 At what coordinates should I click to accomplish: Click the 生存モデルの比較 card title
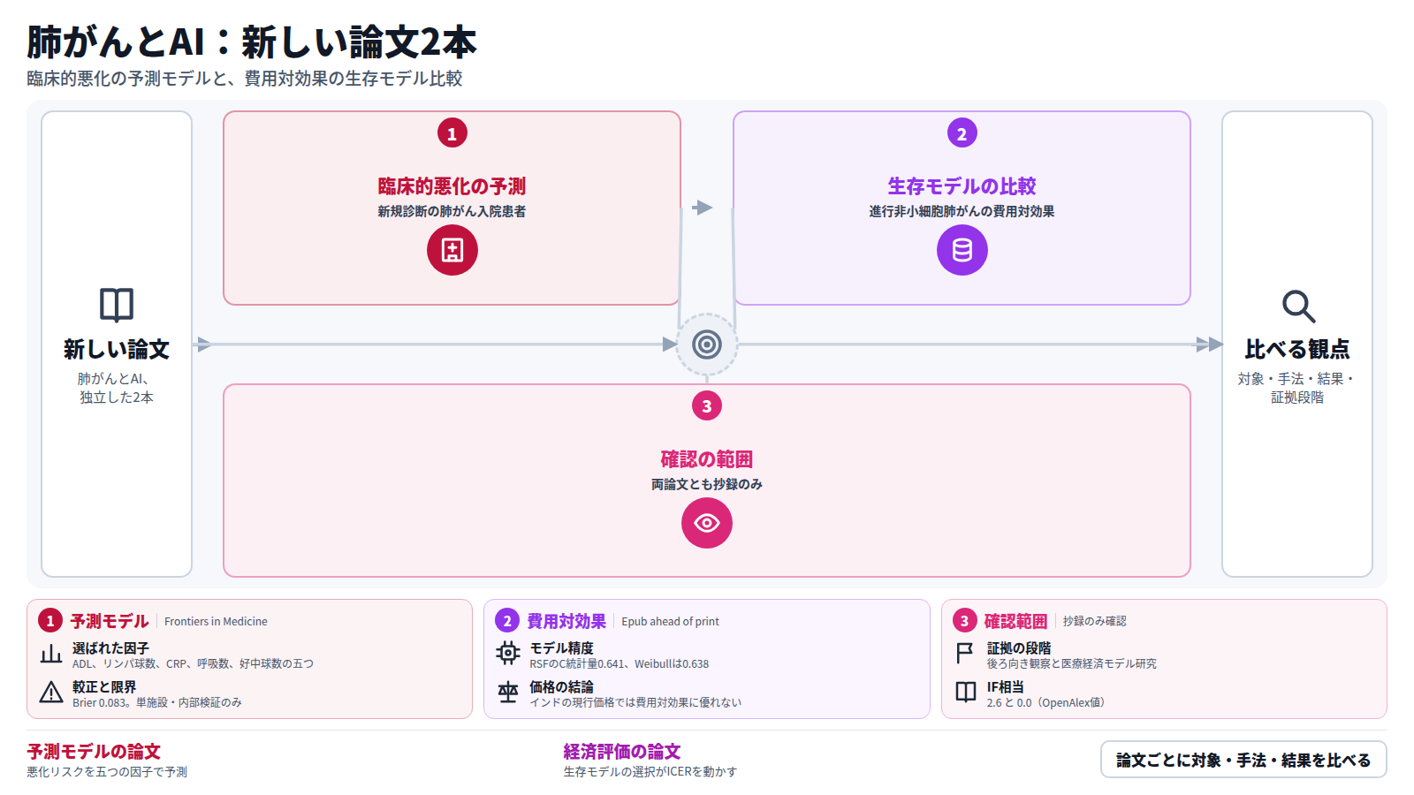[962, 186]
